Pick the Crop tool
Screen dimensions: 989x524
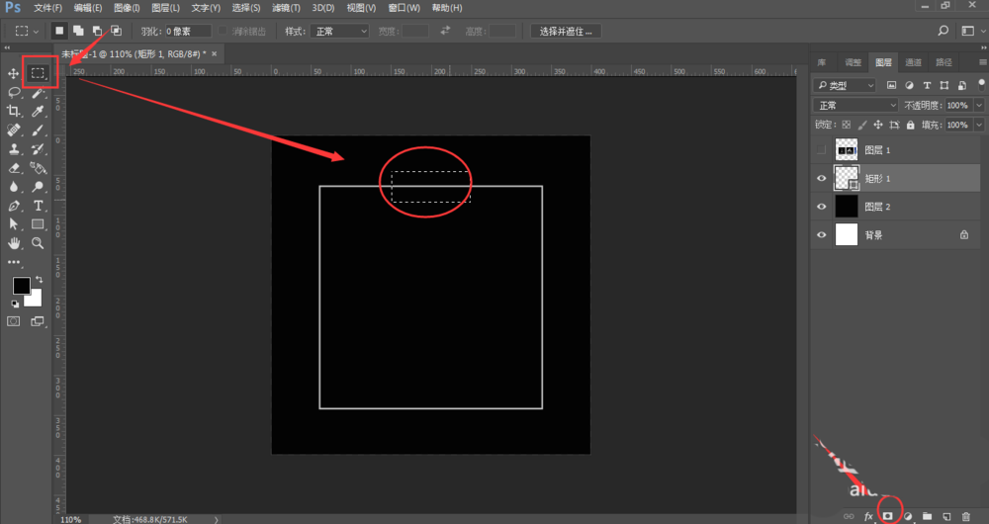(14, 111)
